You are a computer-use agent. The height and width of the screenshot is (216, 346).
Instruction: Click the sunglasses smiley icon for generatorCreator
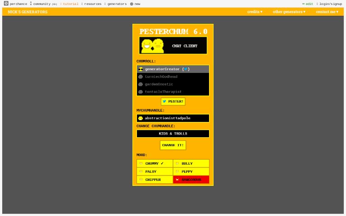pyautogui.click(x=141, y=69)
